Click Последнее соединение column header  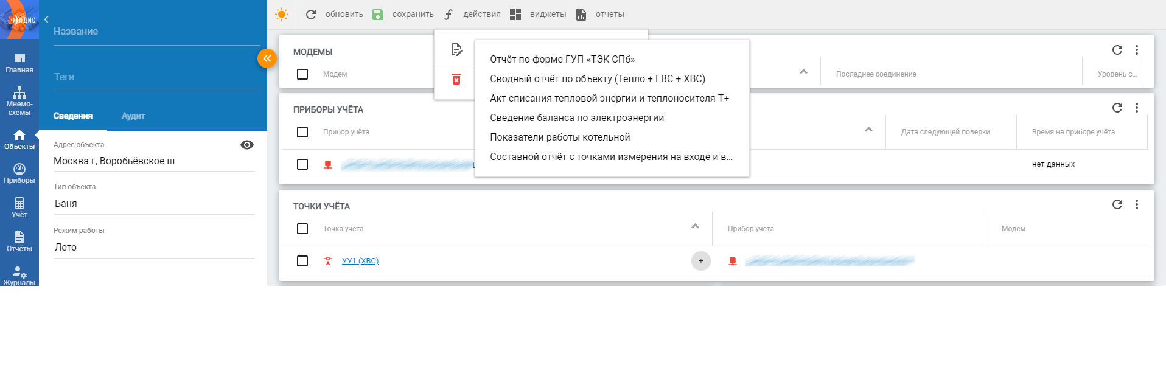(876, 74)
